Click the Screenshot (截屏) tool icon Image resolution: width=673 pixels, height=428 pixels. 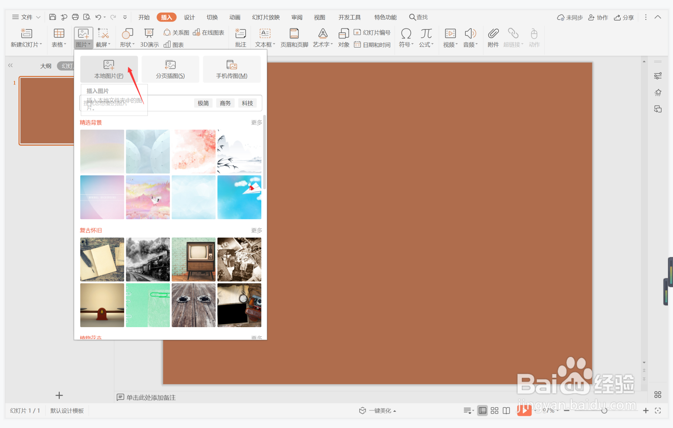(103, 33)
